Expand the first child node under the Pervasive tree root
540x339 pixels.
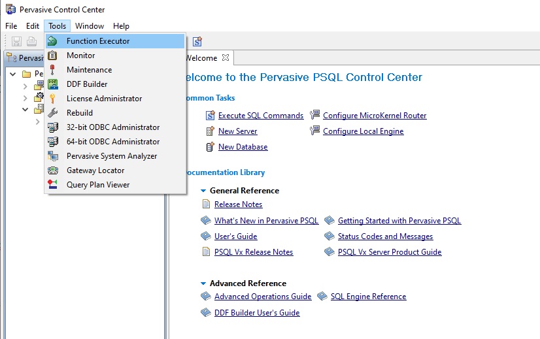25,86
